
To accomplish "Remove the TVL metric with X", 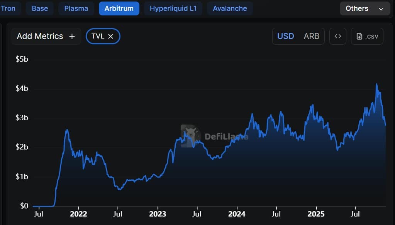I will [110, 37].
